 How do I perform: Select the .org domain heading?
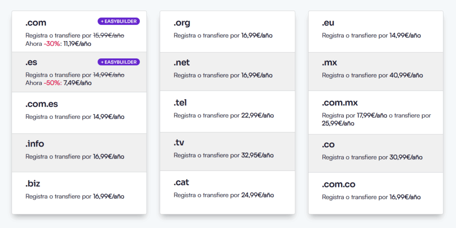tap(182, 23)
